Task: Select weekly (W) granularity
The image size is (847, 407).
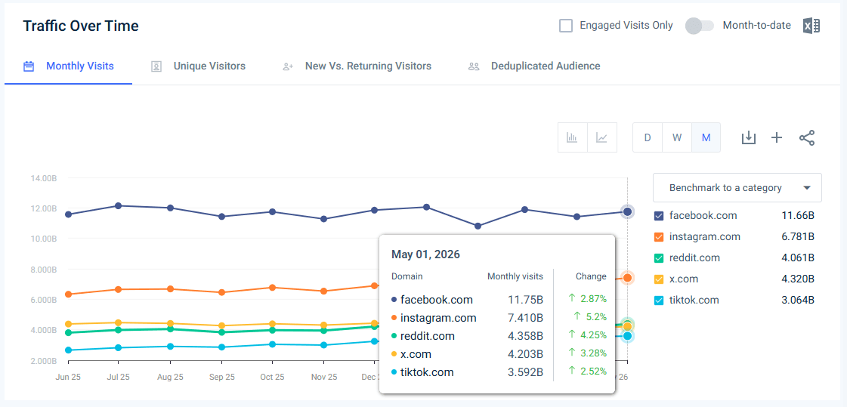Action: (677, 137)
